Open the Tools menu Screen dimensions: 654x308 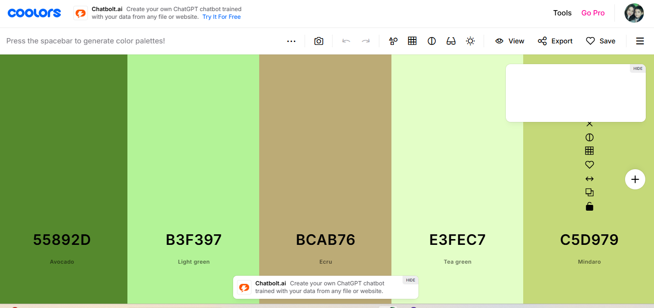[x=562, y=13]
